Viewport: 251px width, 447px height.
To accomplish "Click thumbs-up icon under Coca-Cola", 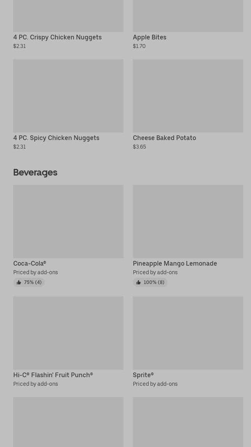I will click(19, 282).
